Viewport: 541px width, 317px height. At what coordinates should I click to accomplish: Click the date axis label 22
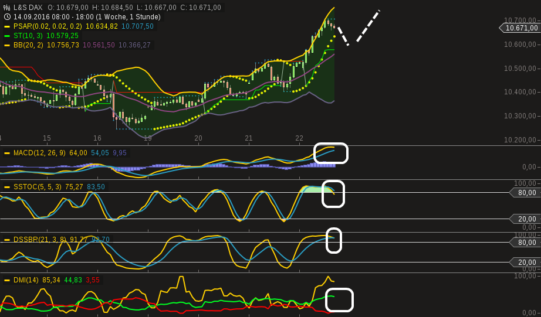point(299,138)
